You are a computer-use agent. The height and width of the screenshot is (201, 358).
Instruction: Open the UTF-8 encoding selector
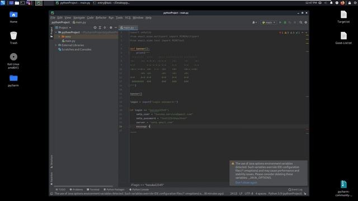pyautogui.click(x=249, y=194)
